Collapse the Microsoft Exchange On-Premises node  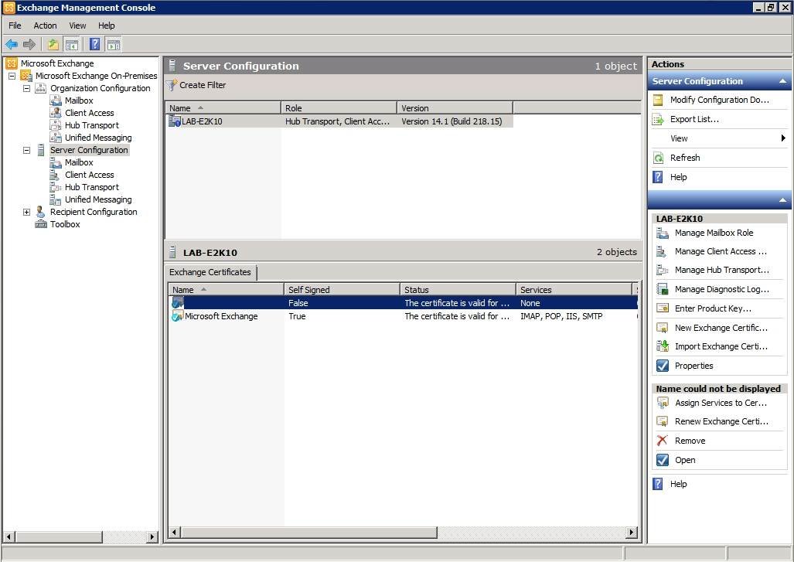click(12, 76)
